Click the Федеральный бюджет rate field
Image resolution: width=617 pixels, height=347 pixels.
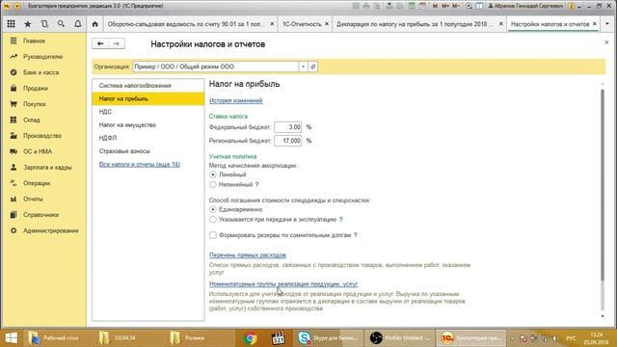[x=287, y=127]
